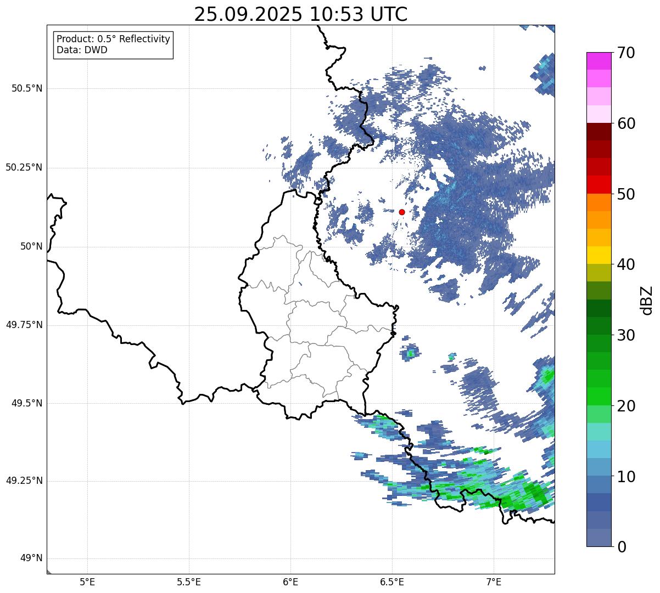This screenshot has width=660, height=593.
Task: Click the title '25.09.2025 10:53 UTC'
Action: [x=301, y=14]
